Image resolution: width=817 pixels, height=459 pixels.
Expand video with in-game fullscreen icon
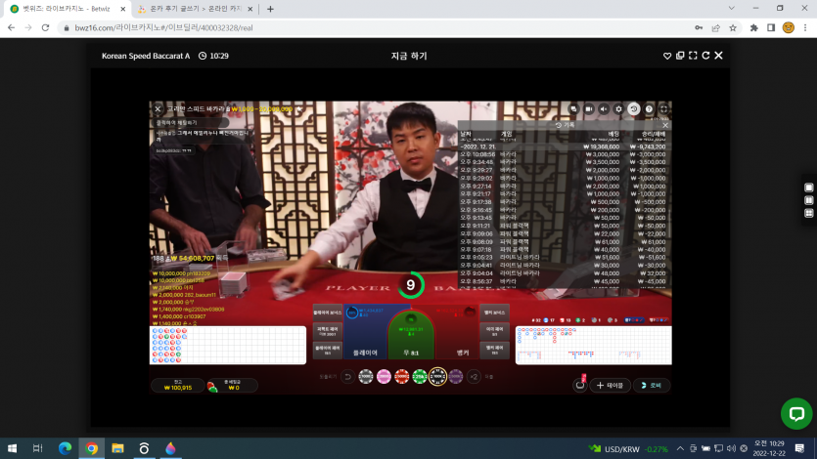[663, 109]
